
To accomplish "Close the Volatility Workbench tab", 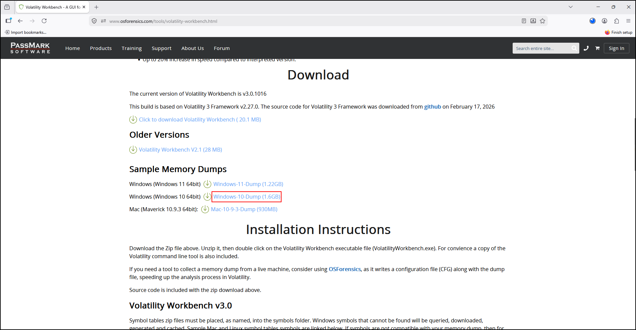I will pos(84,7).
